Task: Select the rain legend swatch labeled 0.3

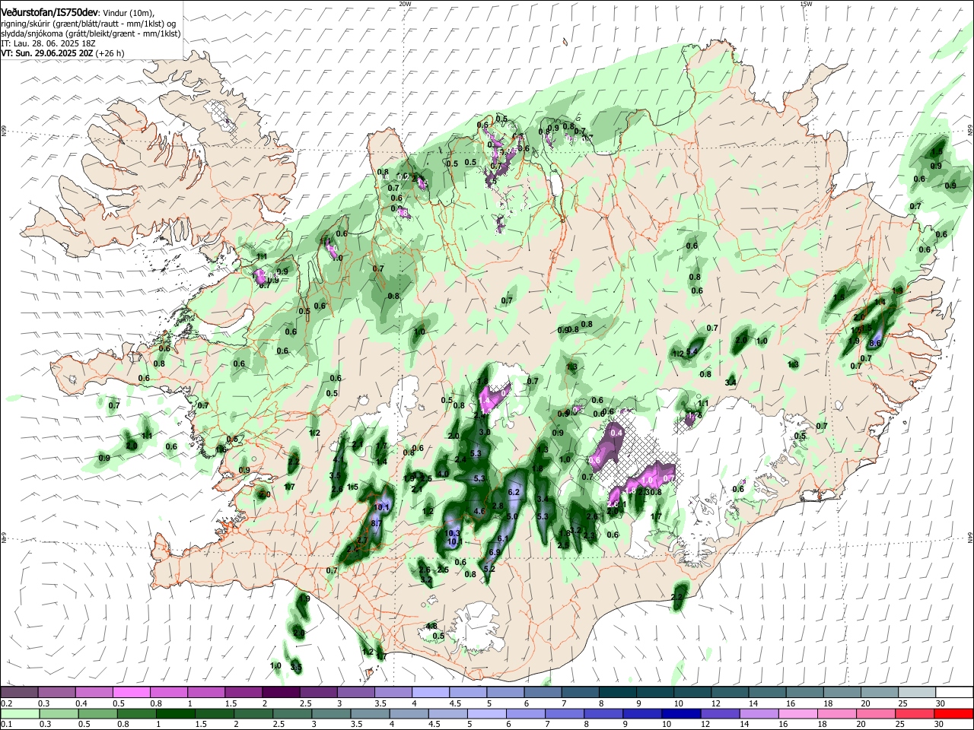Action: (59, 713)
